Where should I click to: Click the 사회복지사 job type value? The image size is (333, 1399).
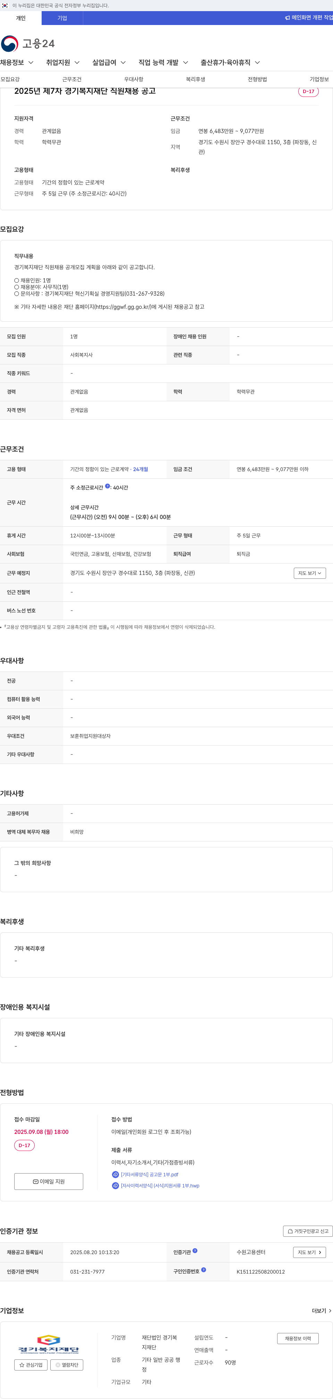82,355
